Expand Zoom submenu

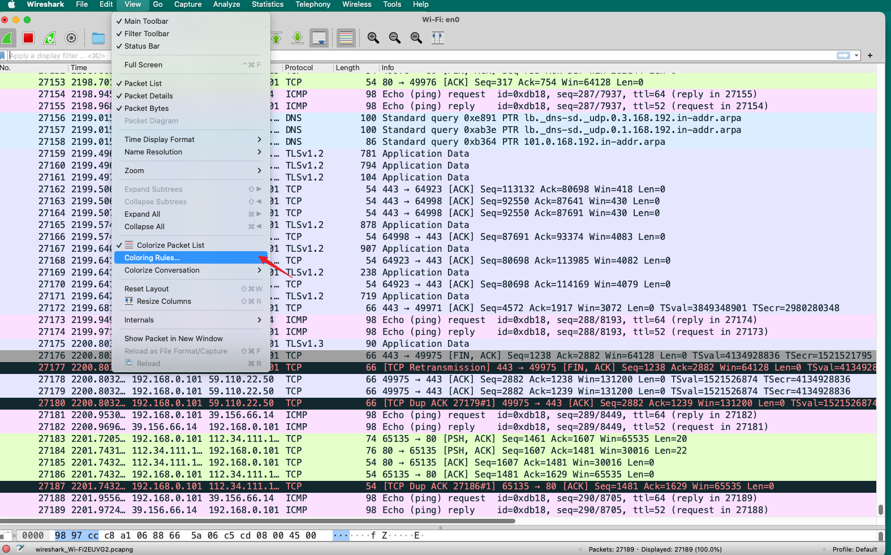(x=191, y=170)
